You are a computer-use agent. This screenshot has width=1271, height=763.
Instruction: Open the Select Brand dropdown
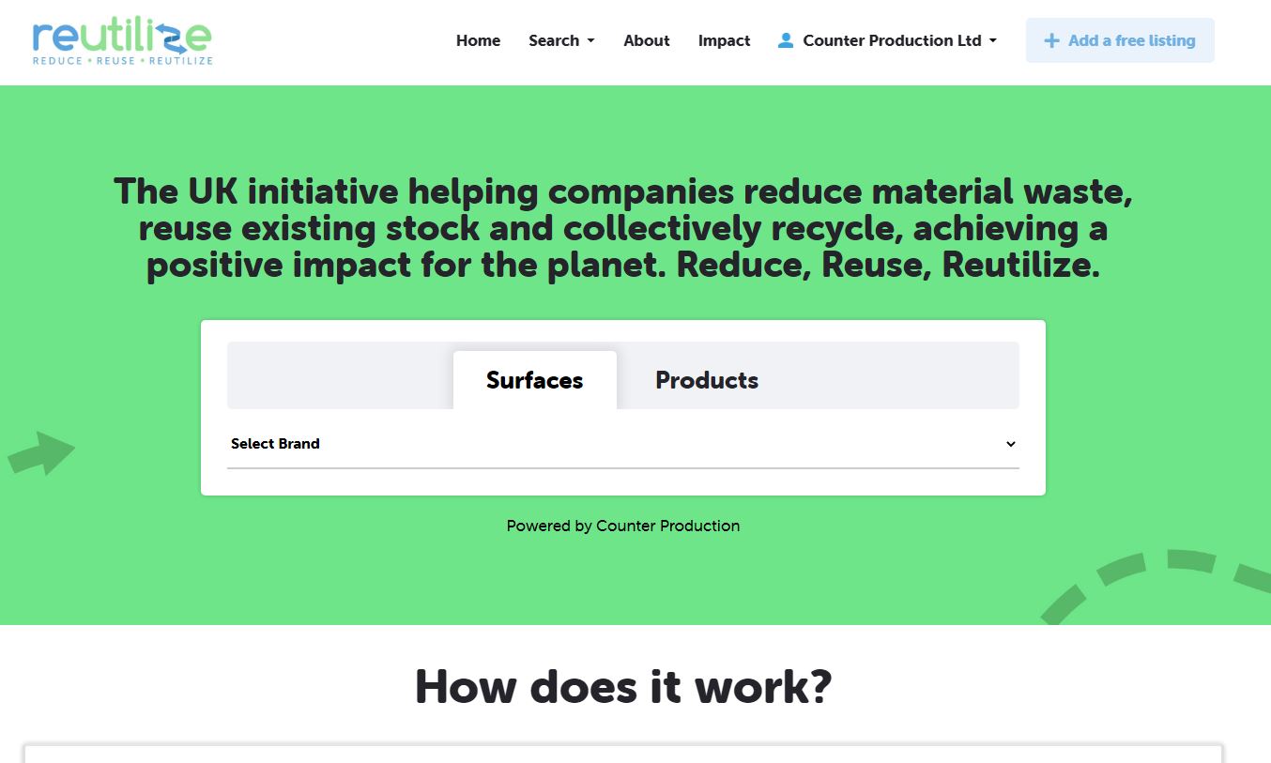pyautogui.click(x=623, y=444)
